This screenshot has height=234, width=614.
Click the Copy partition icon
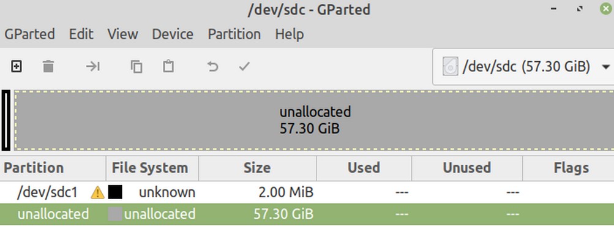click(x=137, y=67)
